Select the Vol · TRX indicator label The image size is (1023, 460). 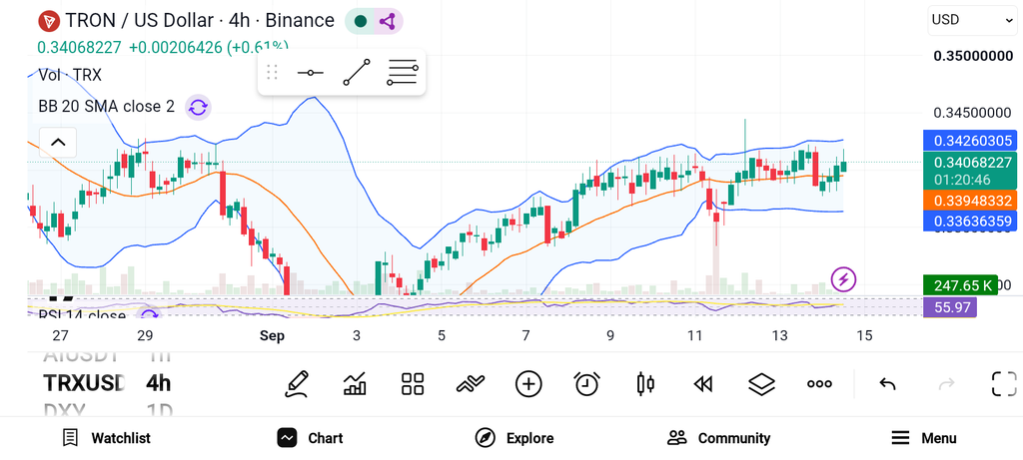point(70,75)
